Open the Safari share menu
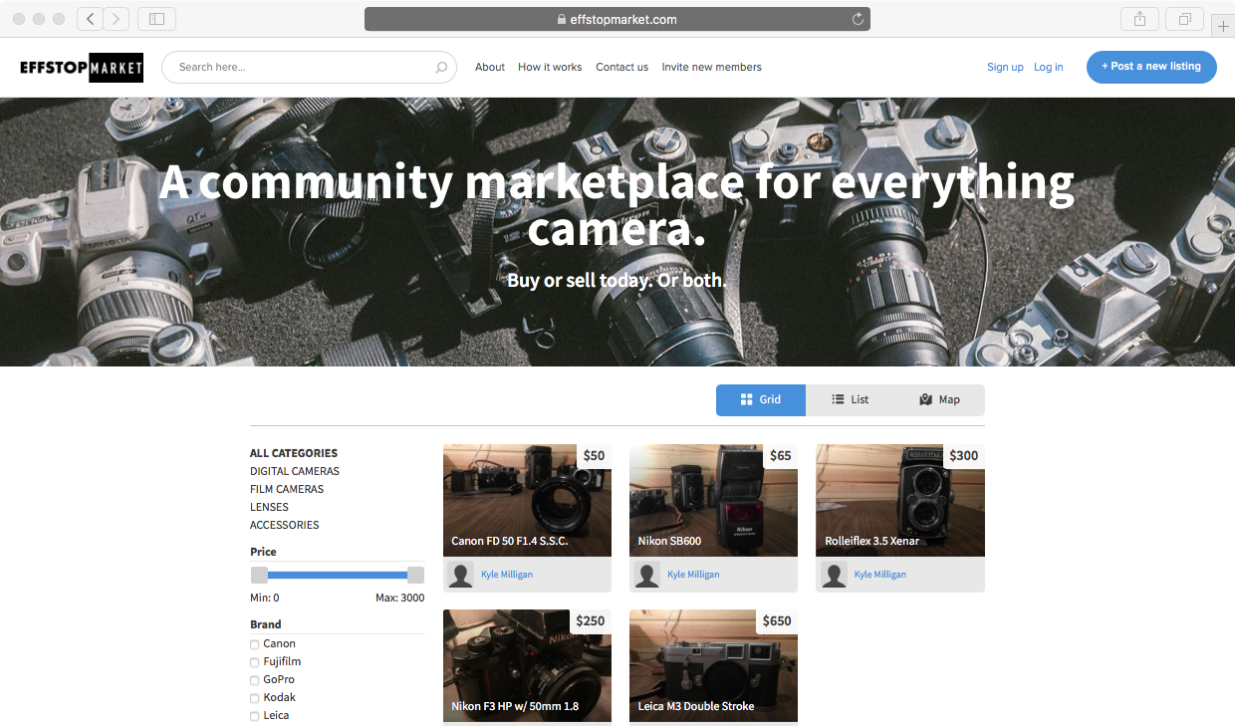 (1139, 19)
